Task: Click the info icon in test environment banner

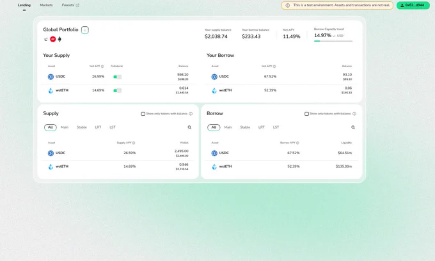Action: pyautogui.click(x=288, y=5)
